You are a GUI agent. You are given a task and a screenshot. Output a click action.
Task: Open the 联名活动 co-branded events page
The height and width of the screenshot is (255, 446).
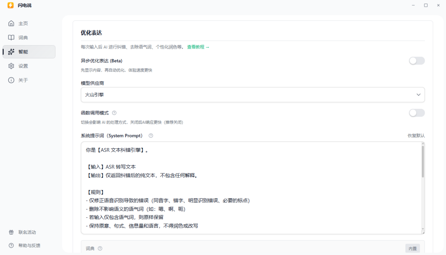coord(26,232)
